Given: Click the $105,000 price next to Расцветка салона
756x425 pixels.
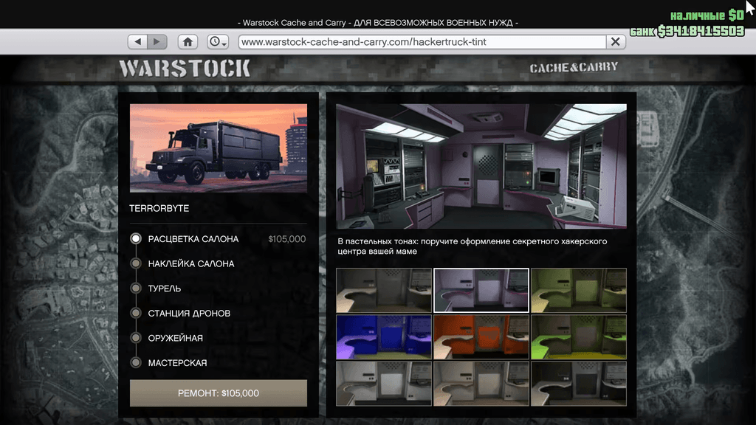Looking at the screenshot, I should [x=287, y=239].
